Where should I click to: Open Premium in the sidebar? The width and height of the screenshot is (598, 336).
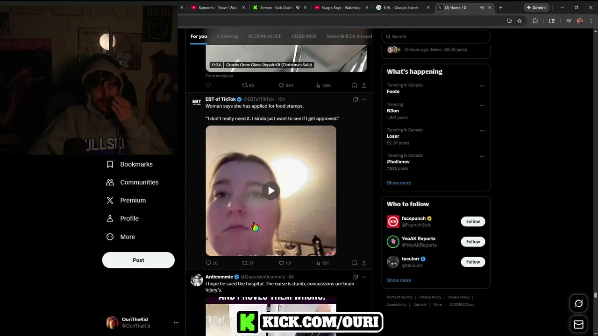pos(126,200)
